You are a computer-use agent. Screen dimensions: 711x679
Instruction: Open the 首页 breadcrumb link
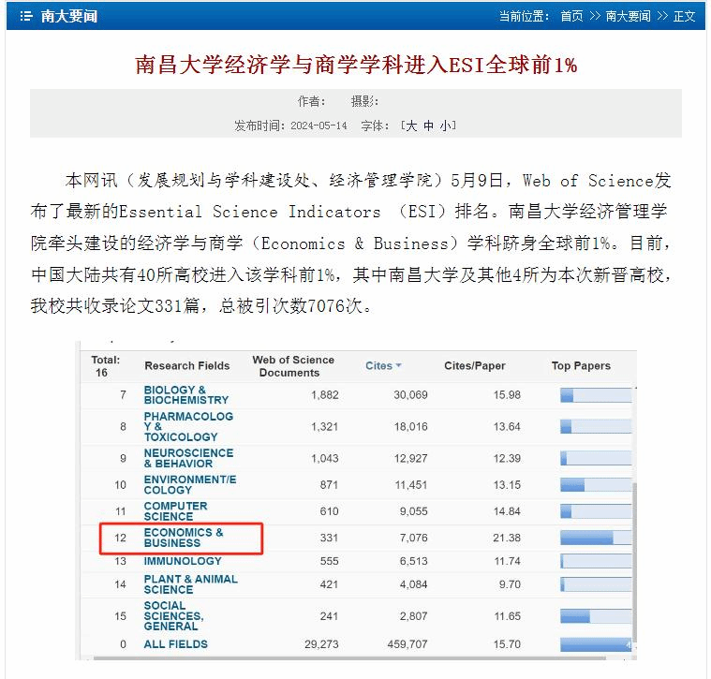tap(571, 17)
